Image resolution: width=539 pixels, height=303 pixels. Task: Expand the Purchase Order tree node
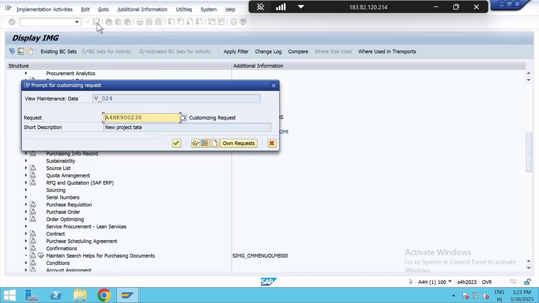tap(26, 212)
